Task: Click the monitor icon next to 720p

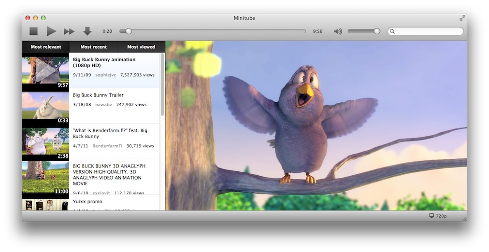Action: tap(431, 216)
